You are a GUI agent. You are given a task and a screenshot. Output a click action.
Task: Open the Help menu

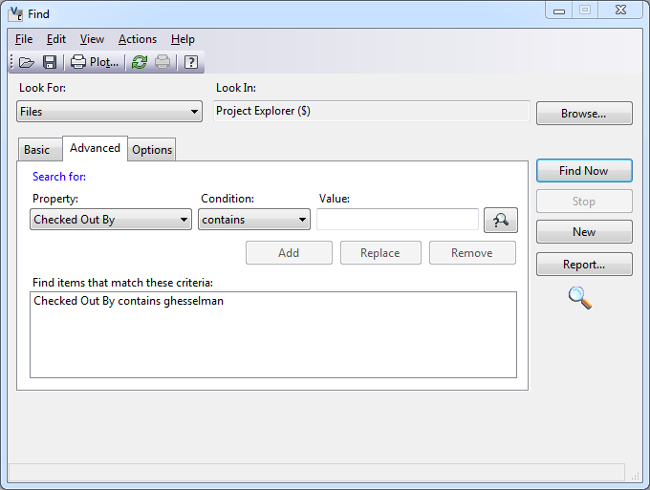click(x=183, y=39)
